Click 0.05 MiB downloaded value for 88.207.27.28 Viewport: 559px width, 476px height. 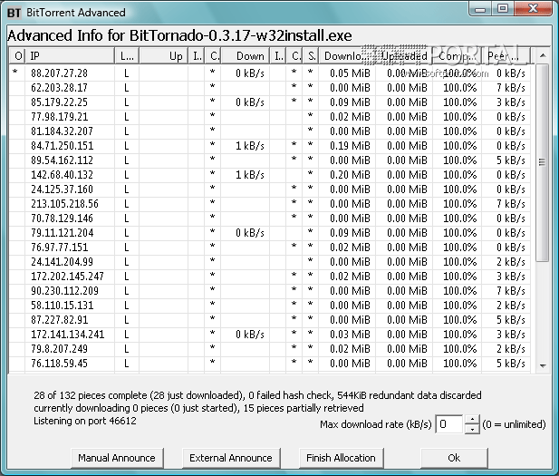pos(350,73)
